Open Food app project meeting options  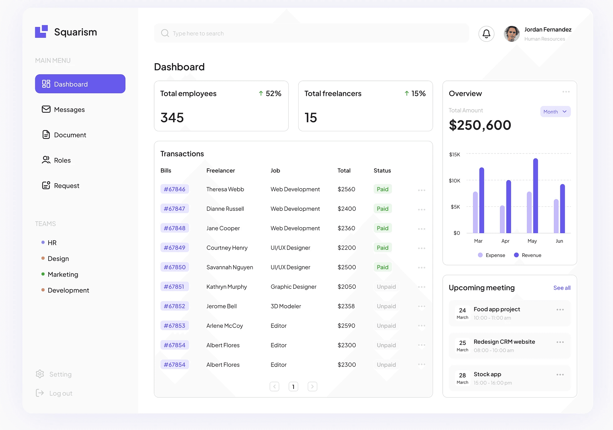click(x=560, y=310)
